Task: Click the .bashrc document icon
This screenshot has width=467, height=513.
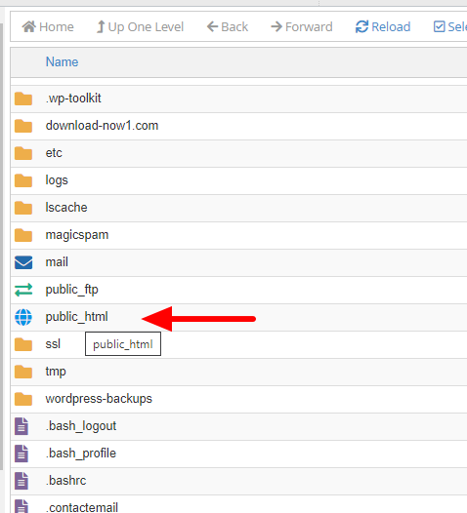Action: [x=21, y=481]
